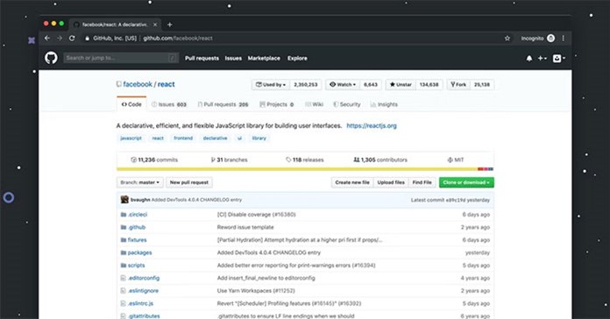The width and height of the screenshot is (610, 319).
Task: Click the Upload files button
Action: coord(391,182)
